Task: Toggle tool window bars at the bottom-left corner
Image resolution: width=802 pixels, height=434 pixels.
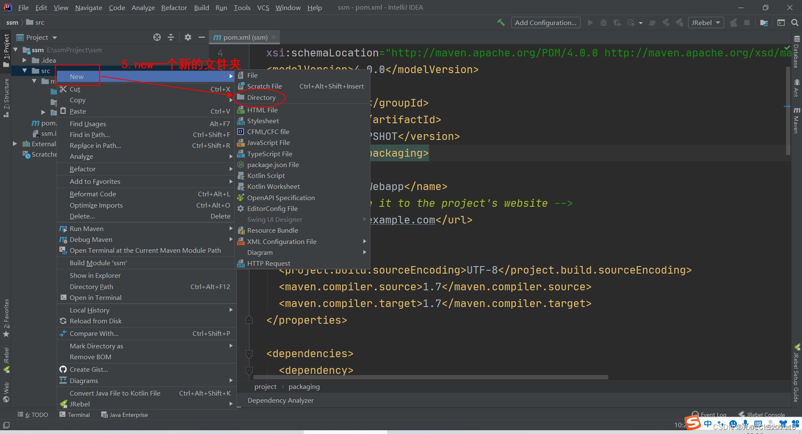Action: click(x=6, y=425)
